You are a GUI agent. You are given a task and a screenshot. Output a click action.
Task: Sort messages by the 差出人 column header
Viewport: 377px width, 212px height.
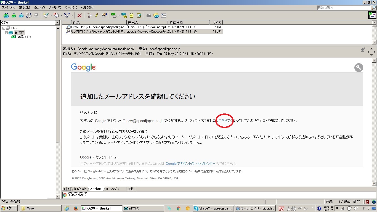[x=147, y=22]
